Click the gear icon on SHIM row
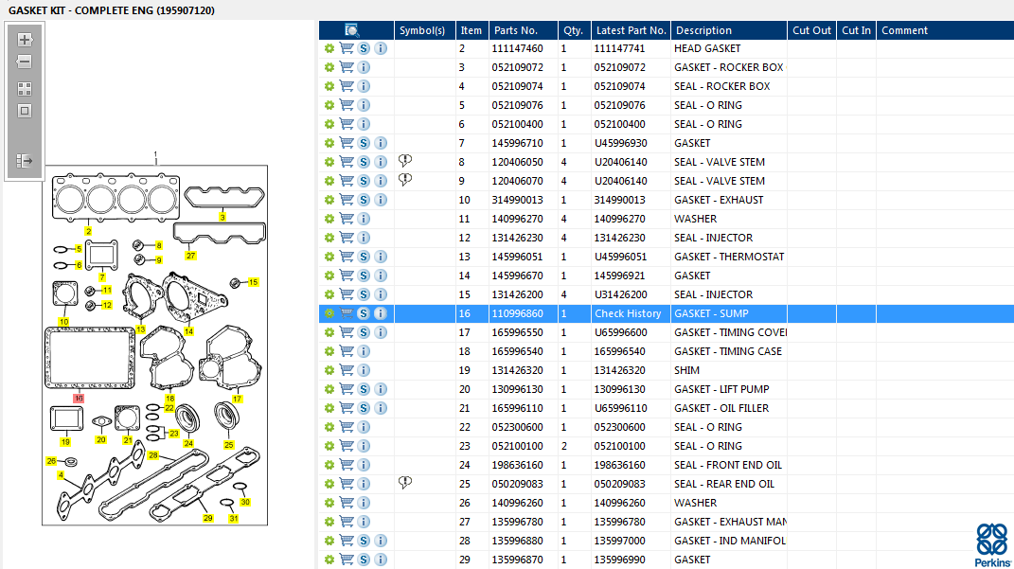This screenshot has width=1014, height=569. point(329,370)
